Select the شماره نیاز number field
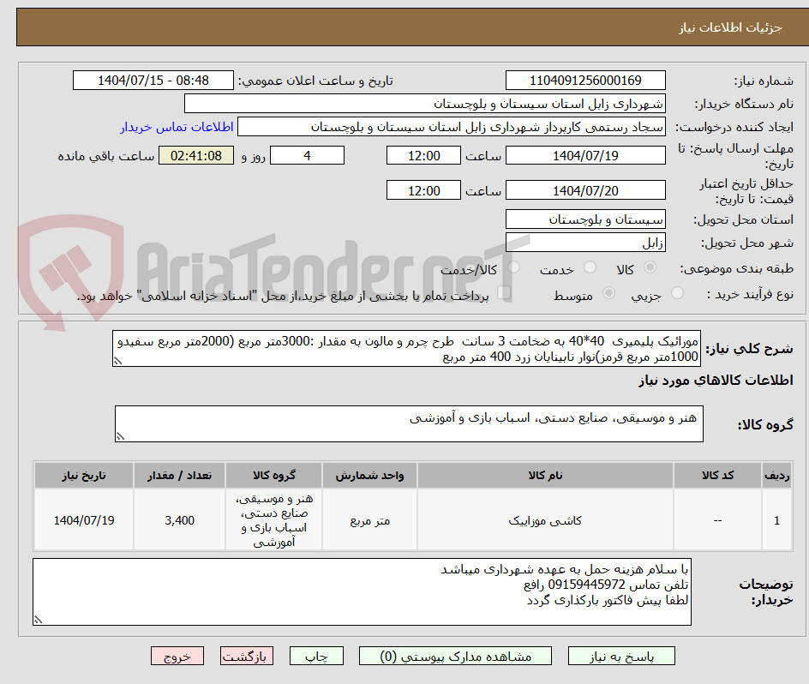 point(585,80)
